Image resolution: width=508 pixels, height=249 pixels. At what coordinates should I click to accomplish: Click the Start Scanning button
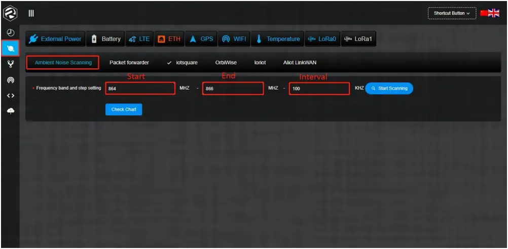(x=389, y=88)
